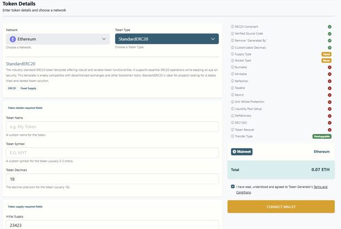This screenshot has width=341, height=229.
Task: Click the info icon next to Token Recover
Action: tap(233, 130)
